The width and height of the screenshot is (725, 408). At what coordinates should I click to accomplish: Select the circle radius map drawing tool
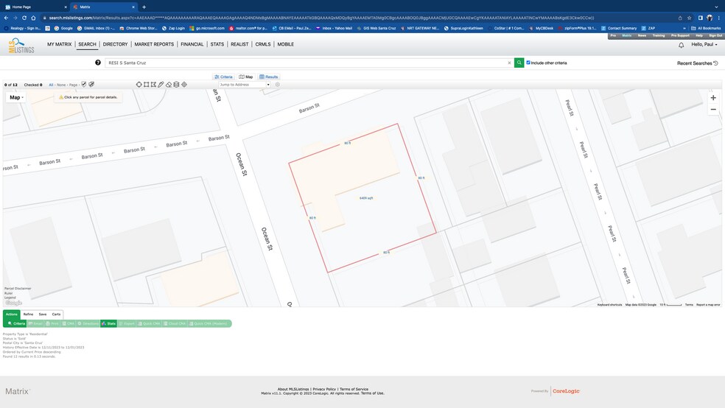pos(139,85)
